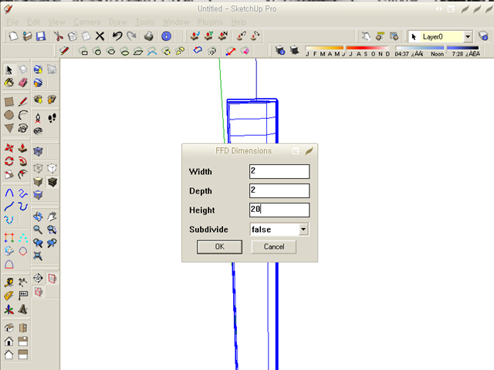
Task: Click the New file icon
Action: 13,36
